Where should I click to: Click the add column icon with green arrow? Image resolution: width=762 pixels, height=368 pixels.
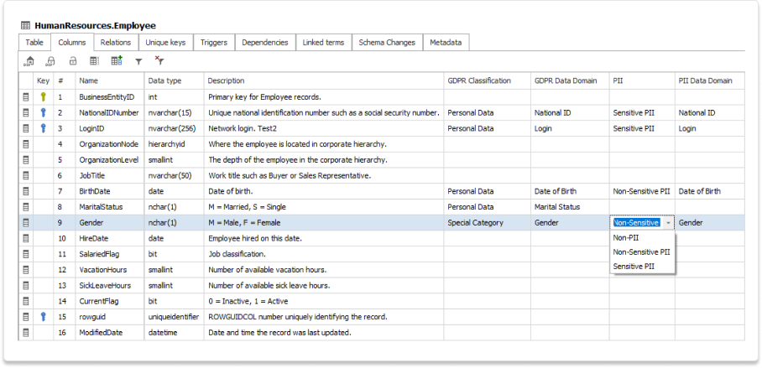(117, 61)
